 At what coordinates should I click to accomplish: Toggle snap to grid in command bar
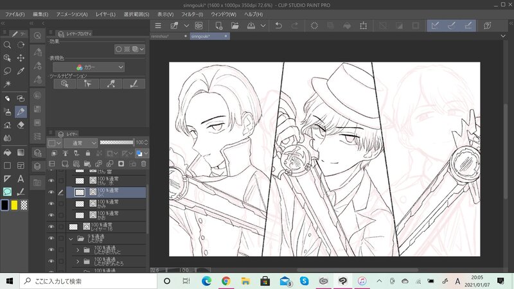[468, 26]
